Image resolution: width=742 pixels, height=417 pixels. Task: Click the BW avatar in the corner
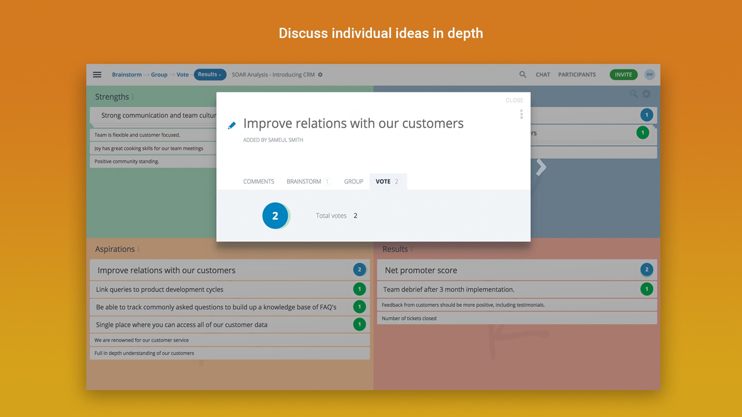pos(650,75)
